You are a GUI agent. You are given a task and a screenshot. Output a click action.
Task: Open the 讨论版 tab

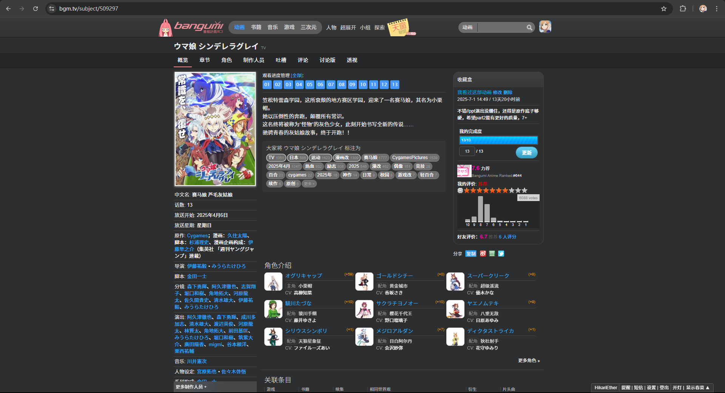[x=327, y=60]
